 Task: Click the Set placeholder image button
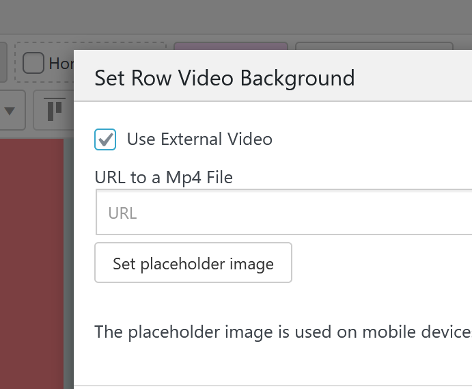click(x=193, y=263)
